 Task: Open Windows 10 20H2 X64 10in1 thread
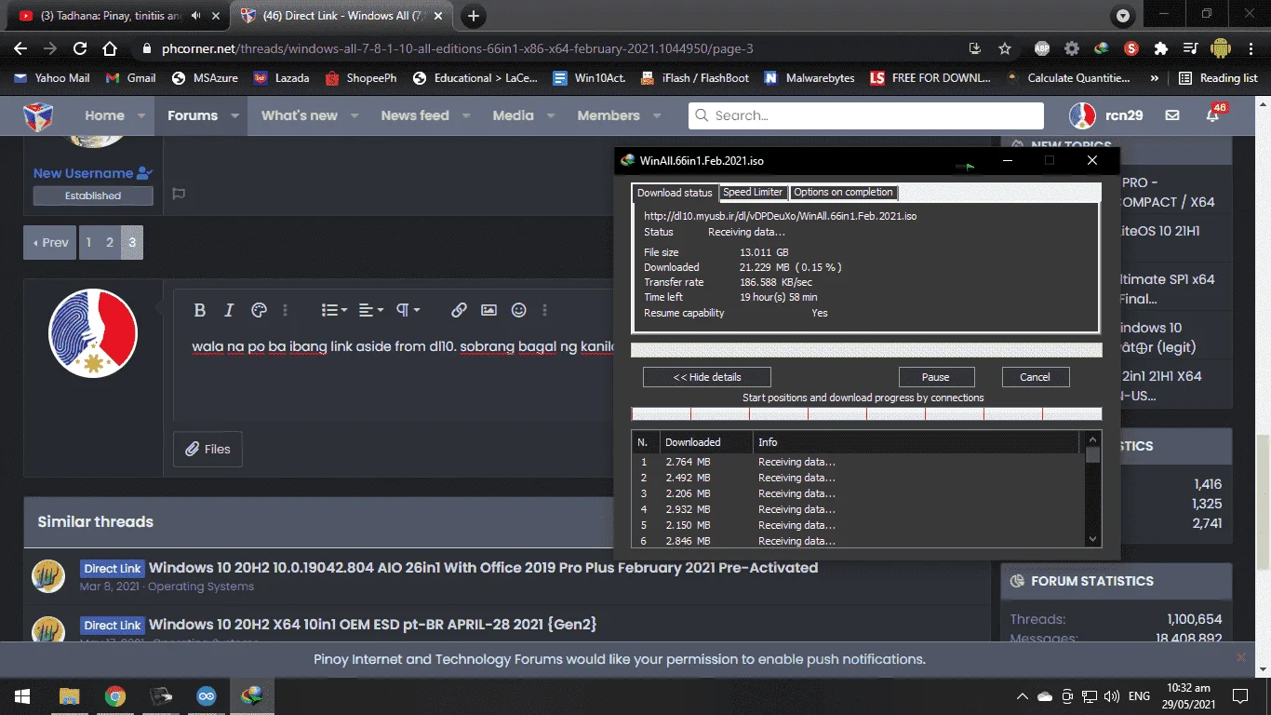372,625
